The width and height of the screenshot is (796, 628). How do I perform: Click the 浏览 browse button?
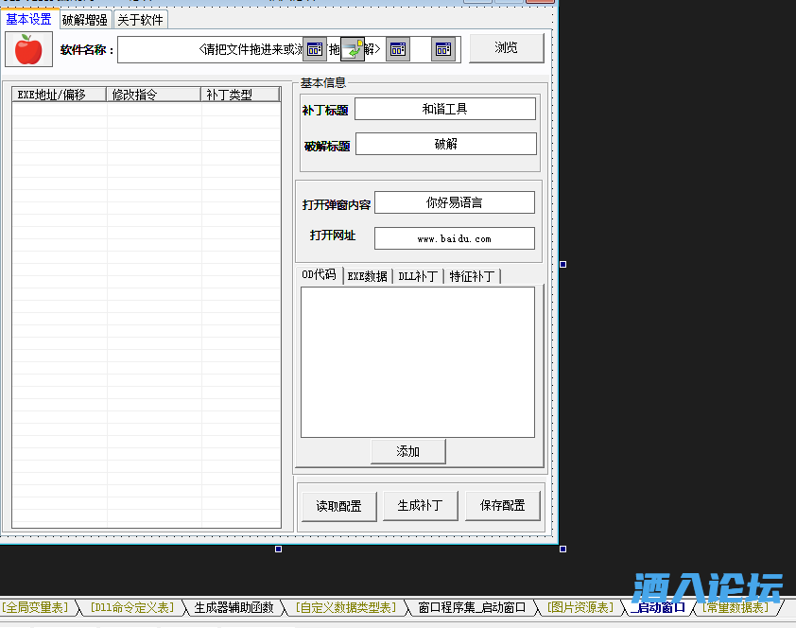coord(506,48)
